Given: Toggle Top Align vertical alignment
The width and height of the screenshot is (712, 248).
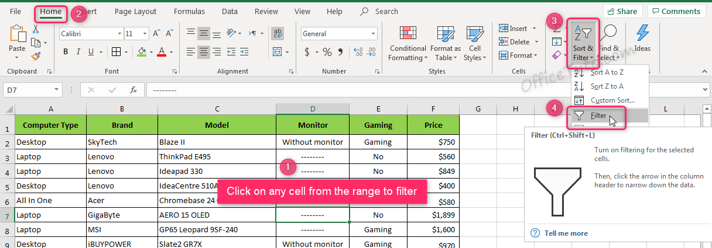Looking at the screenshot, I should [x=190, y=33].
